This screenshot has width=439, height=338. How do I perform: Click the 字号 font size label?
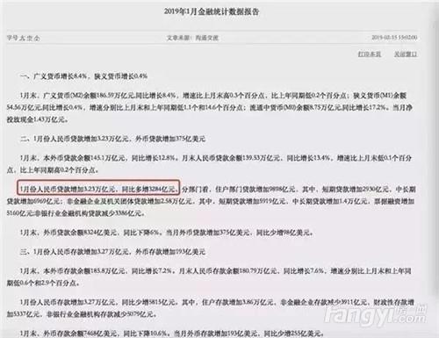pos(13,38)
